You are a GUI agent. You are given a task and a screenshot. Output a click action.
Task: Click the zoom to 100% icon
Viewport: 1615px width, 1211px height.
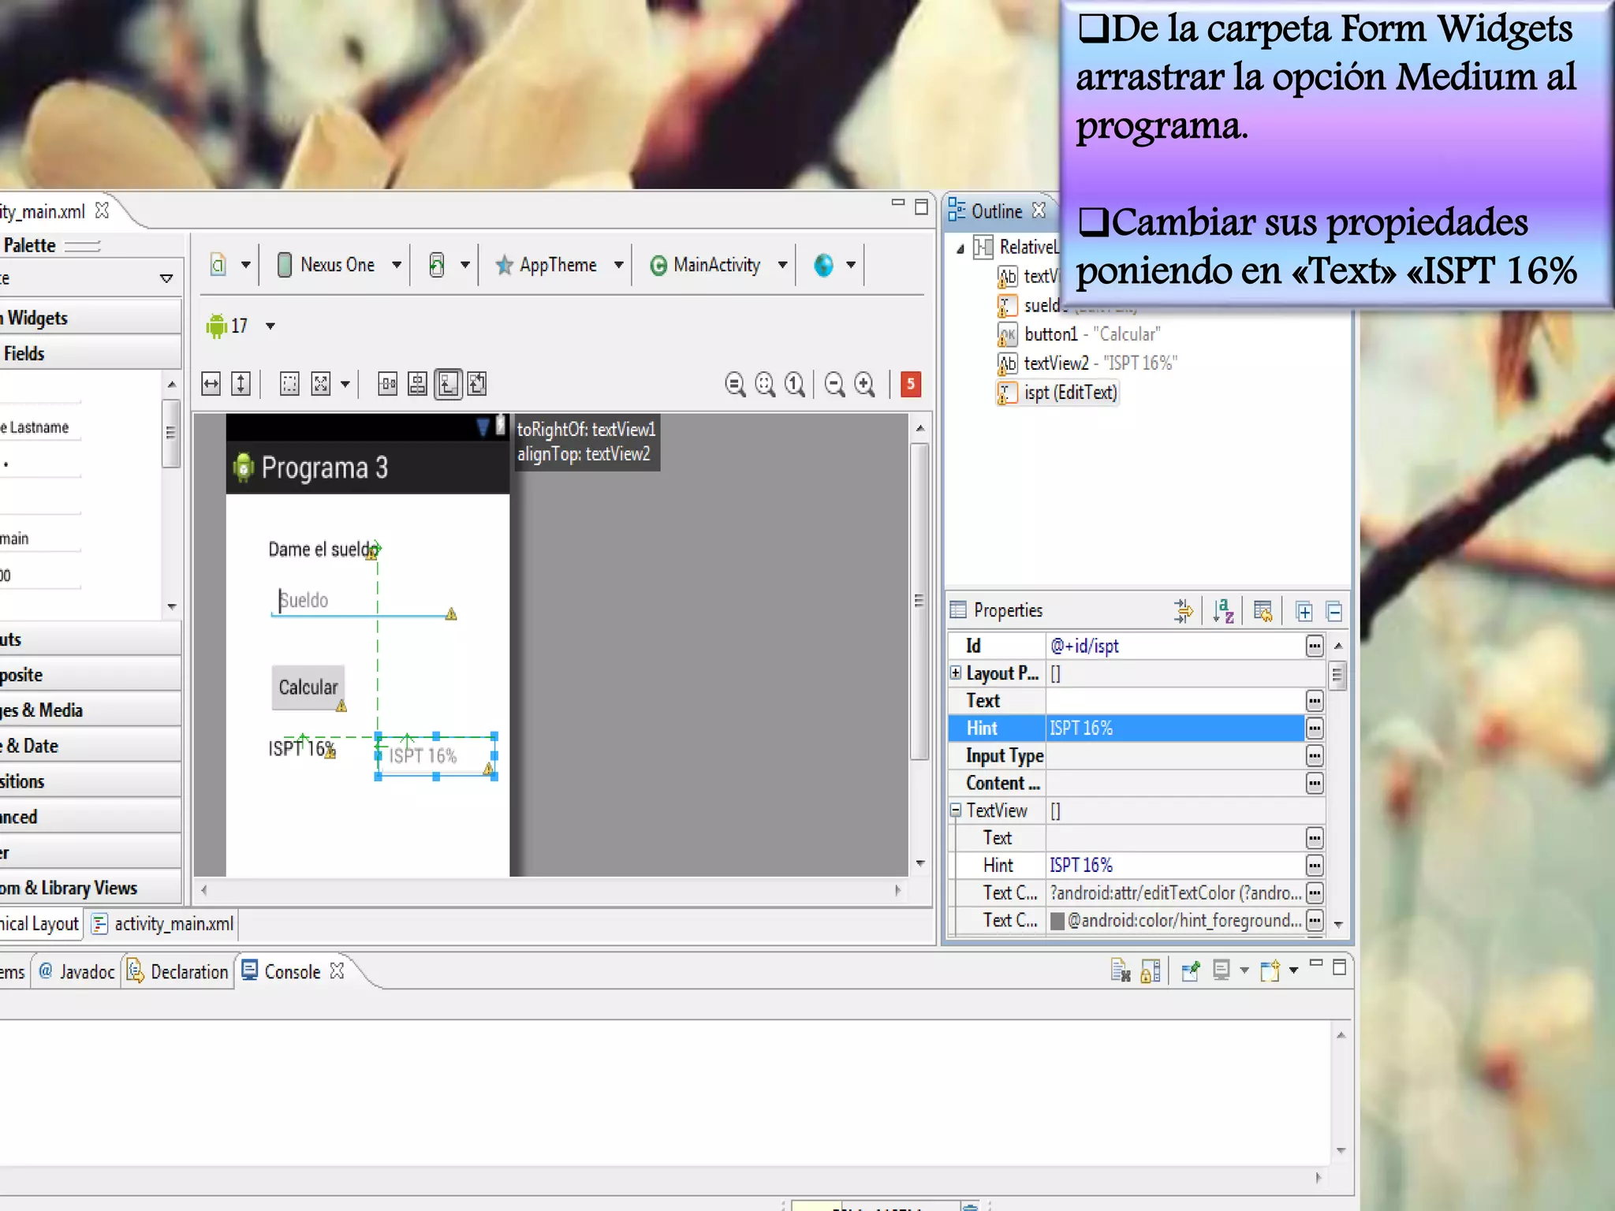click(x=795, y=384)
